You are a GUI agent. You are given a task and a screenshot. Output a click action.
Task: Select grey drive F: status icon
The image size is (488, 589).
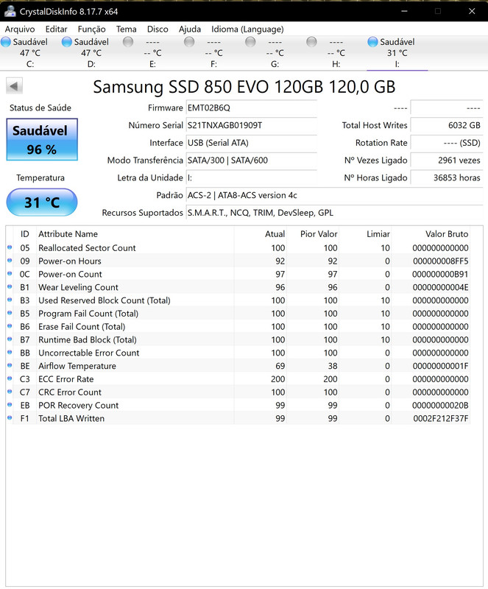coord(189,42)
